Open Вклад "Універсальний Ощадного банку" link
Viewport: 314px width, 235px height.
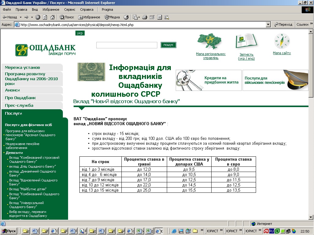26,205
